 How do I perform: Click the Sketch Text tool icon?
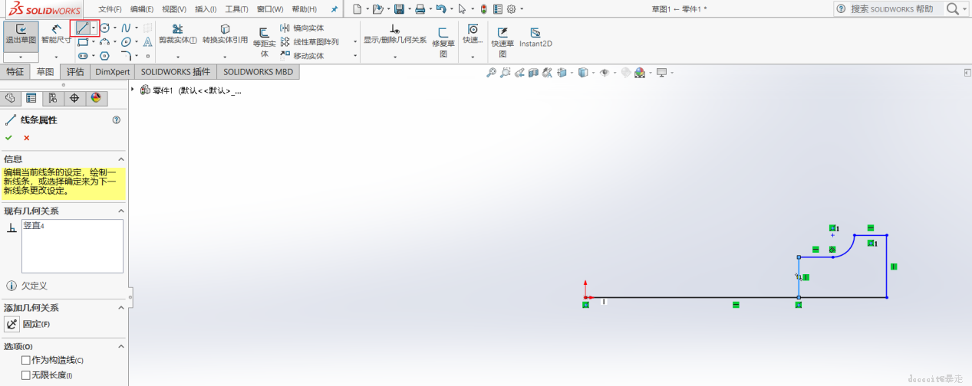(147, 42)
